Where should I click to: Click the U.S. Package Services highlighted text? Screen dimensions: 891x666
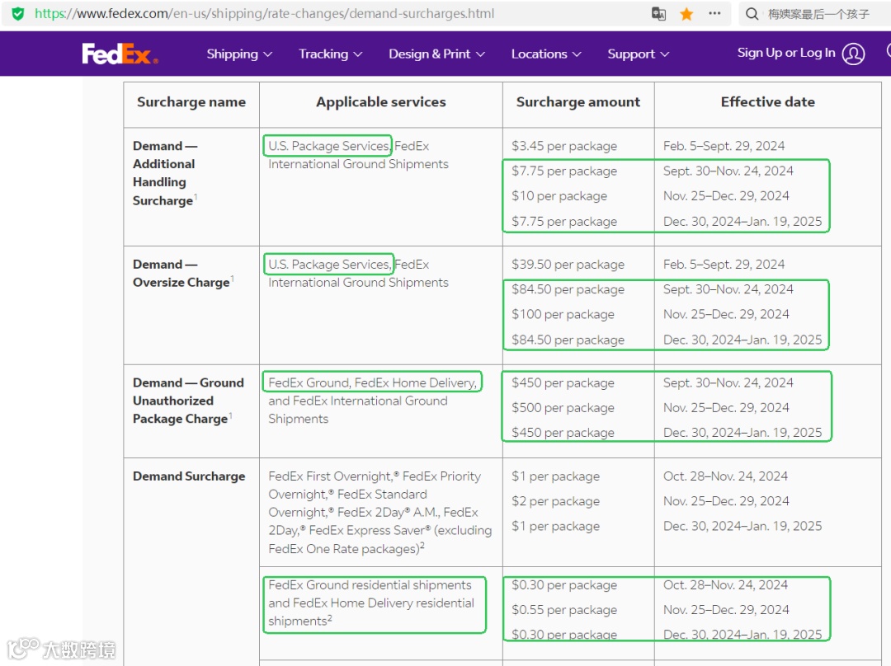pos(327,145)
